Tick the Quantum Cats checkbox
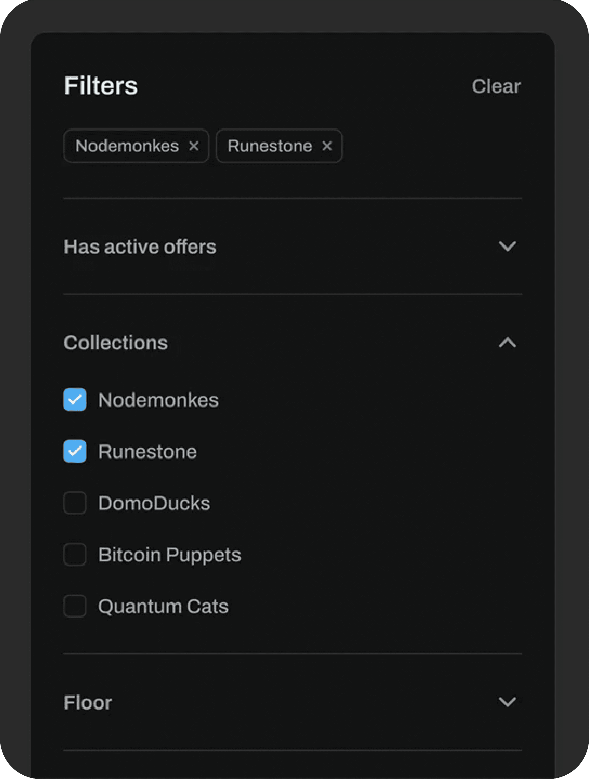The height and width of the screenshot is (779, 589). (x=75, y=606)
